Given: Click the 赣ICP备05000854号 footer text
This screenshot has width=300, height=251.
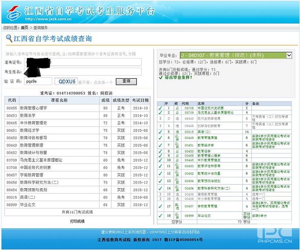Looking at the screenshot, I should [183, 240].
